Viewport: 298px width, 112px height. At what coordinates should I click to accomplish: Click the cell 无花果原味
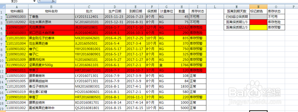click(x=51, y=27)
